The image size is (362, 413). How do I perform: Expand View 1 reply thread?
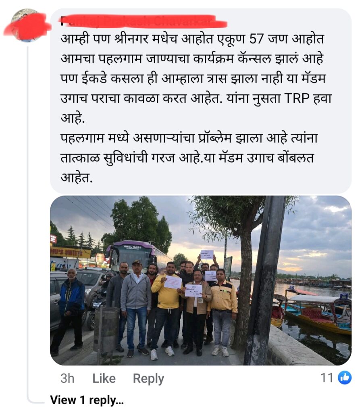87,400
